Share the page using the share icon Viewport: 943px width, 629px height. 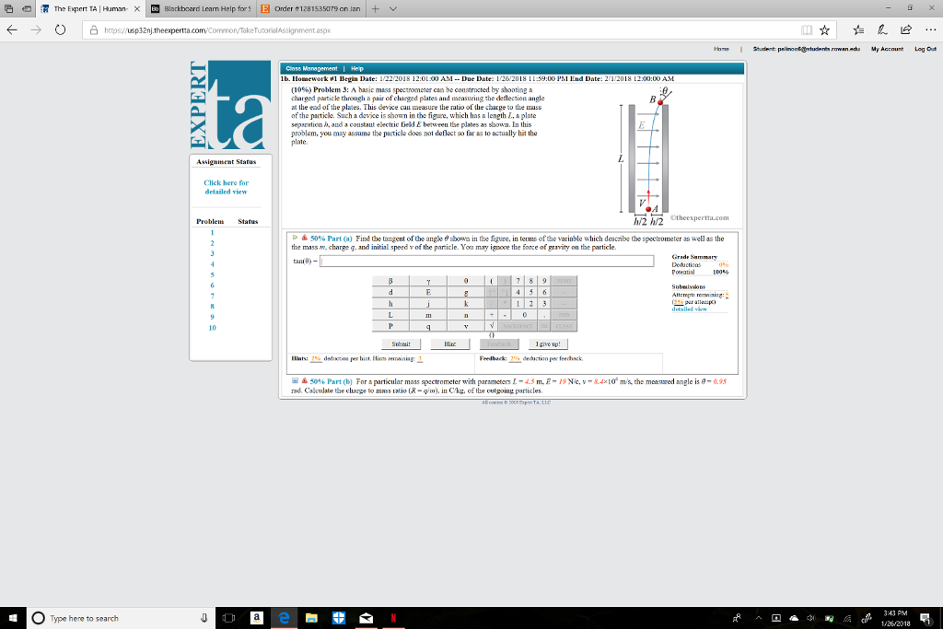pos(907,29)
